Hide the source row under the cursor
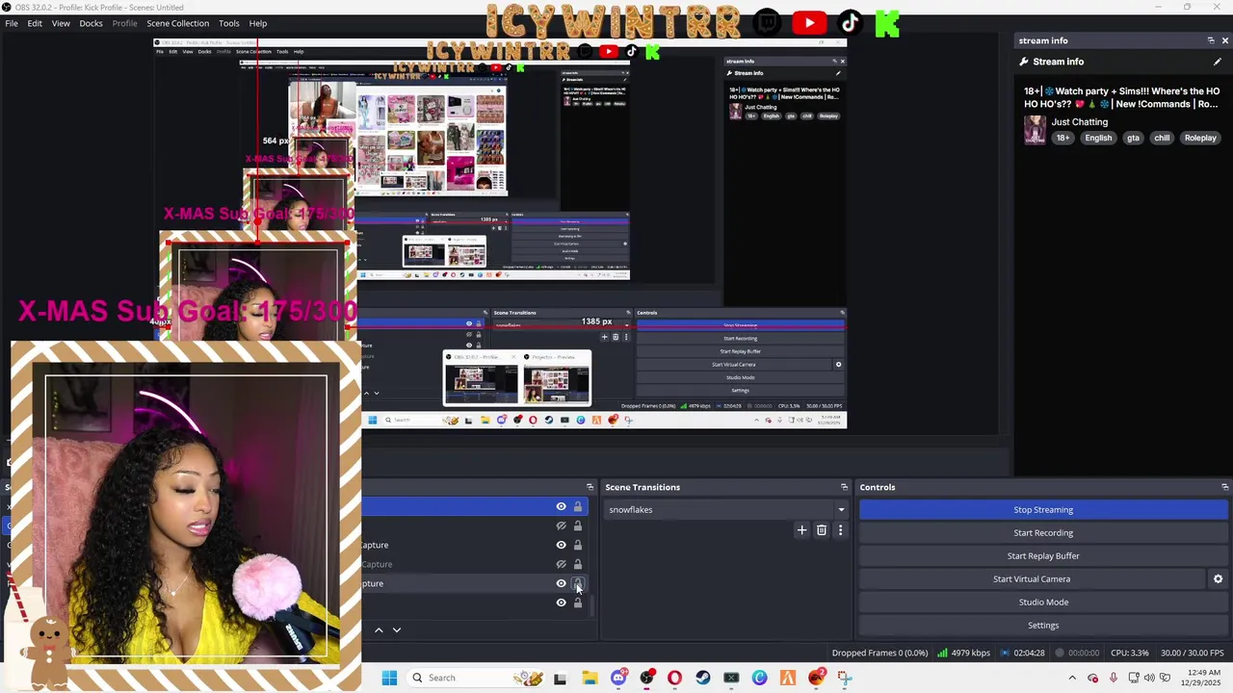1233x693 pixels. (561, 583)
